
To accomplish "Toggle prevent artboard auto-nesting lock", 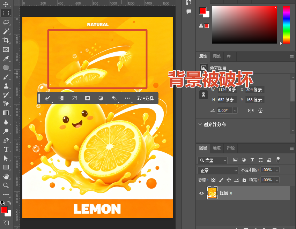I will click(x=237, y=180).
